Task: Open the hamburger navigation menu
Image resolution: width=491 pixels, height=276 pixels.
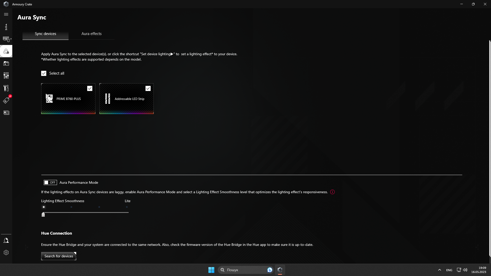Action: pyautogui.click(x=6, y=14)
